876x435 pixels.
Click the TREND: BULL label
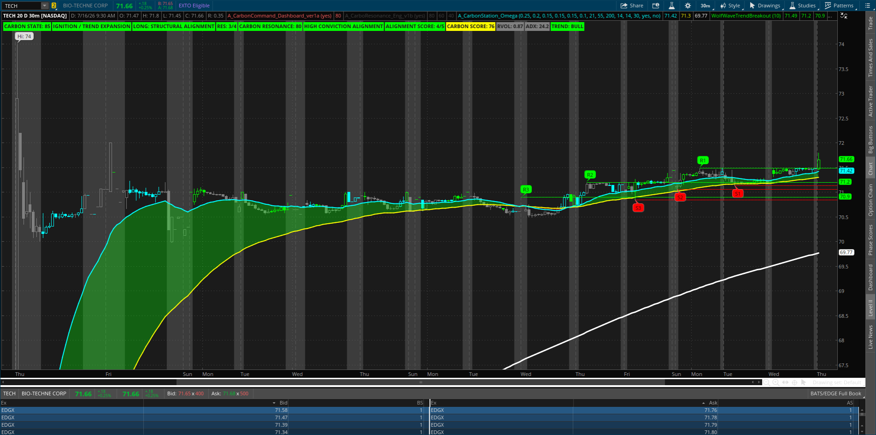(x=568, y=26)
